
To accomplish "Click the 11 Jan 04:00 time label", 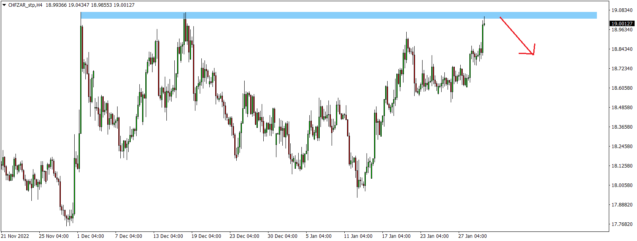I will click(358, 236).
